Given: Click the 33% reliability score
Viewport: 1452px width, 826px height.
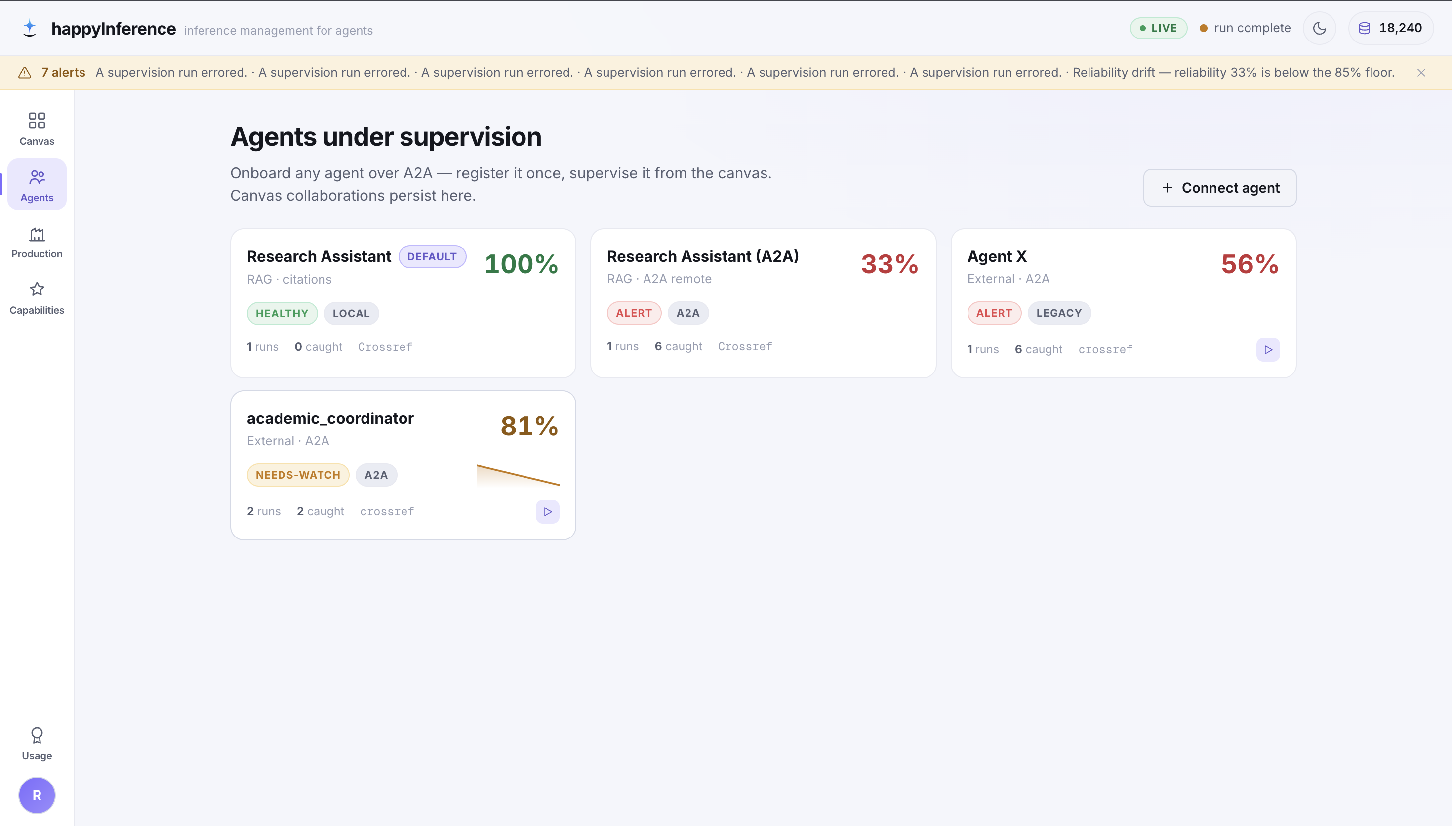Looking at the screenshot, I should tap(889, 264).
